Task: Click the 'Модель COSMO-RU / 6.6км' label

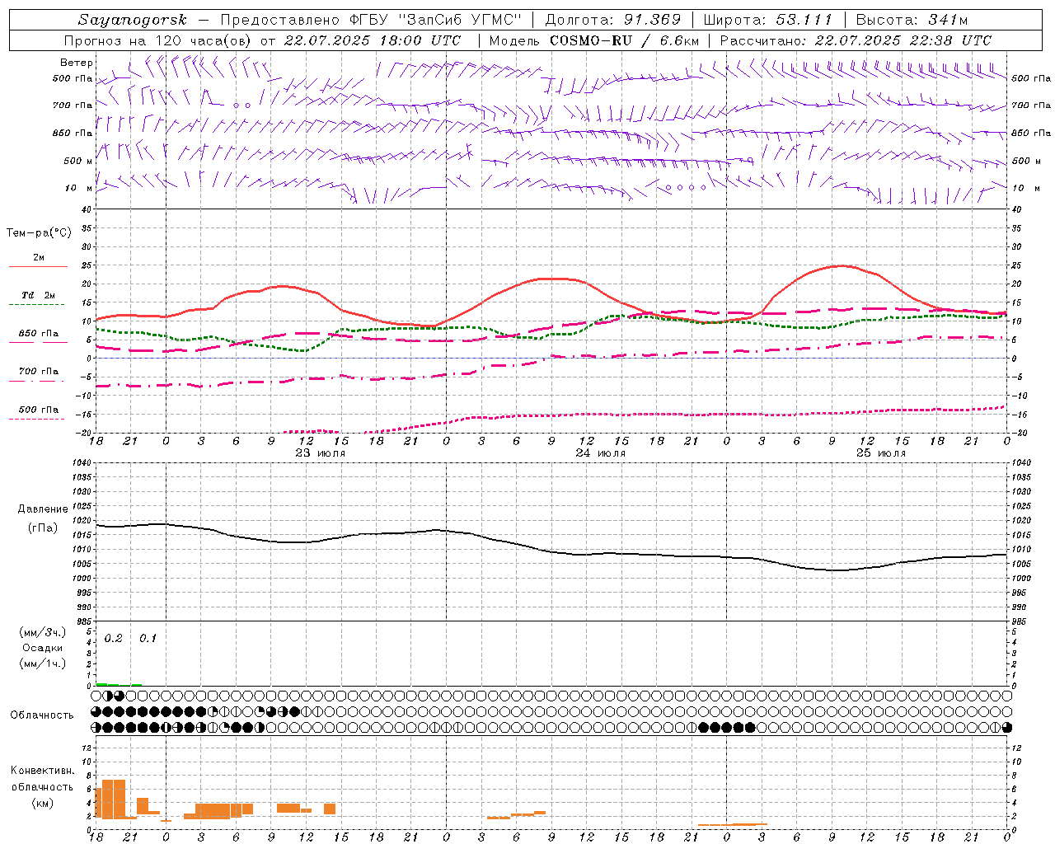Action: 594,40
